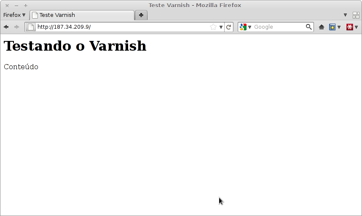Screen dimensions: 362x216
Task: Click inside the Google search field
Action: 279,27
